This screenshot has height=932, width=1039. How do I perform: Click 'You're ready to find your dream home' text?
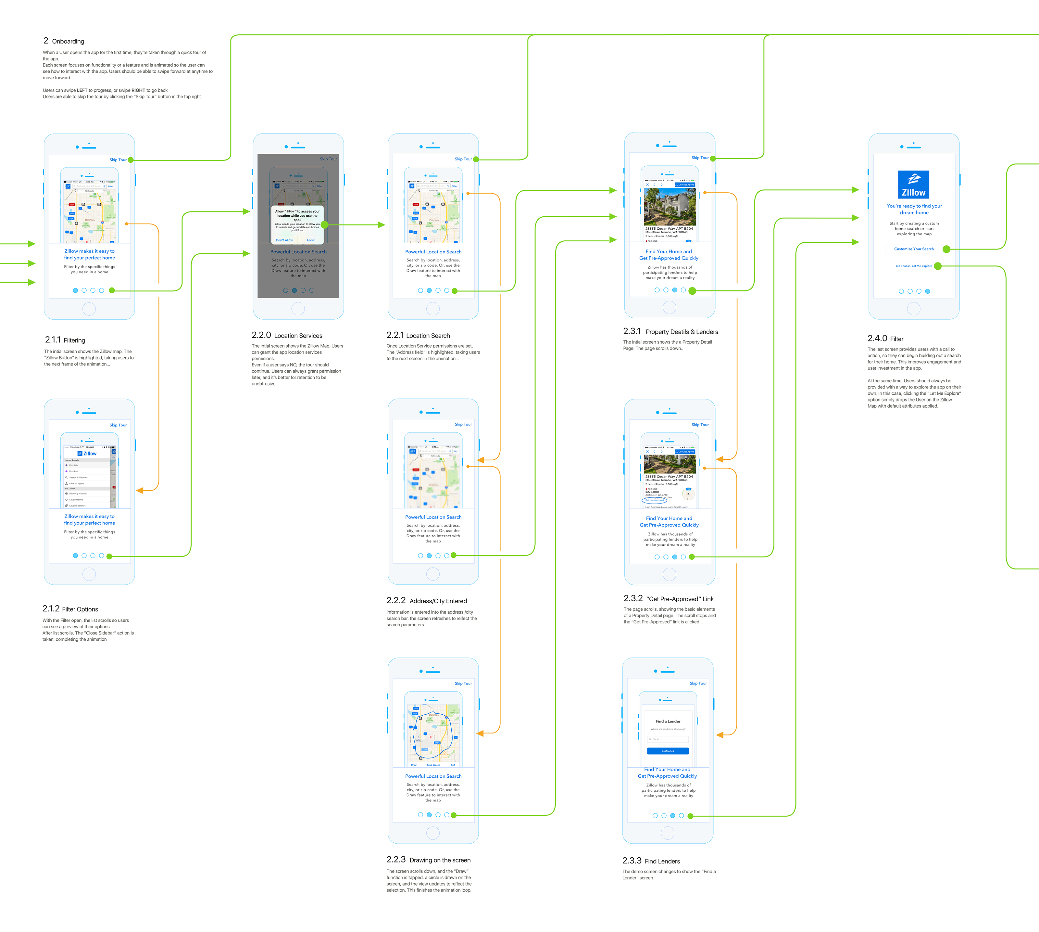pyautogui.click(x=914, y=209)
